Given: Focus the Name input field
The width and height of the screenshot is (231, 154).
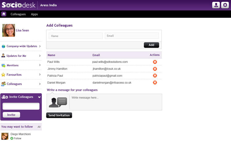Looking at the screenshot, I should (76, 36).
